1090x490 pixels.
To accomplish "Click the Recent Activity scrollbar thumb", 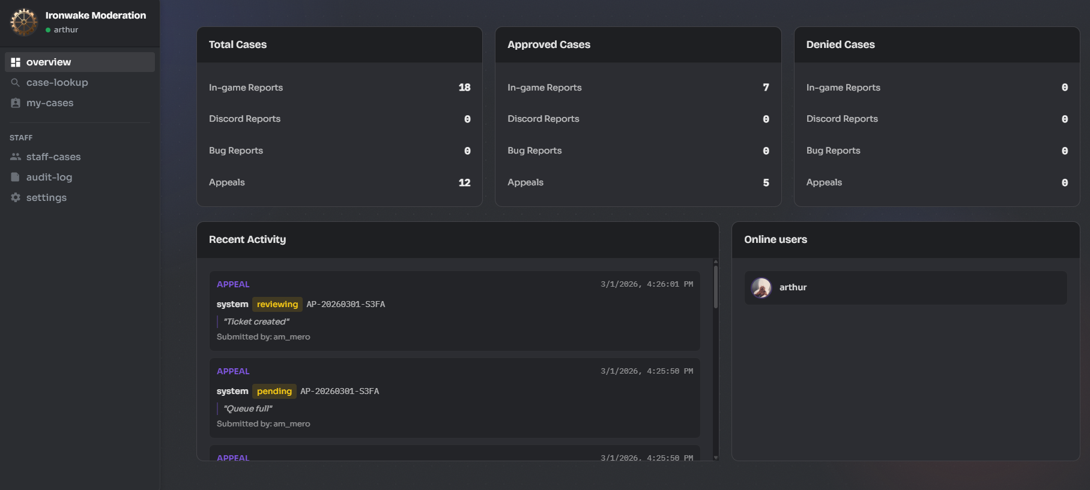I will 715,287.
